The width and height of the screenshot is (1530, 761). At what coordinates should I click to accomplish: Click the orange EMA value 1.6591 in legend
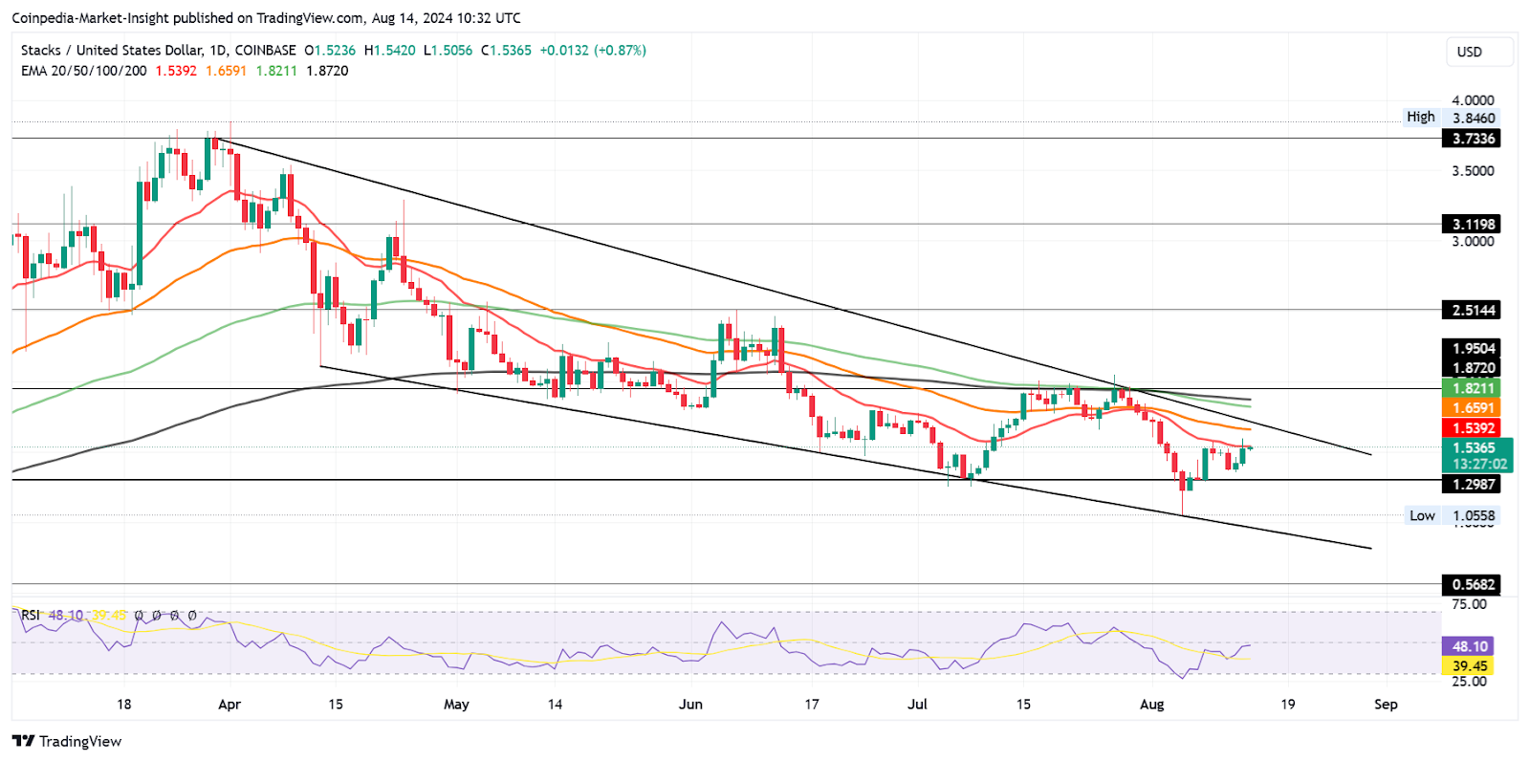226,71
